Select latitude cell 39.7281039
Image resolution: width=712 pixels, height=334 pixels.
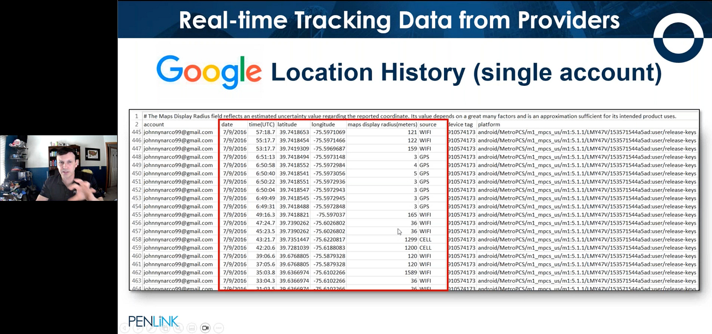coord(294,248)
